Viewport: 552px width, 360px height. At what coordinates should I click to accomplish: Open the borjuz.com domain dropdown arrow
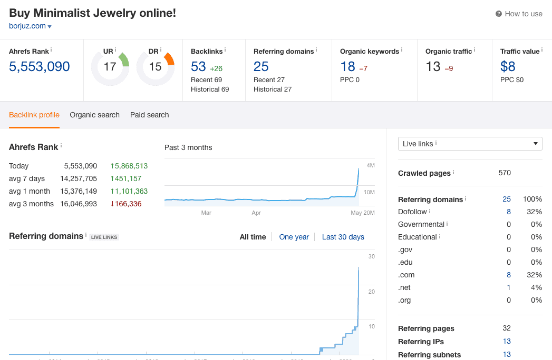click(x=50, y=27)
